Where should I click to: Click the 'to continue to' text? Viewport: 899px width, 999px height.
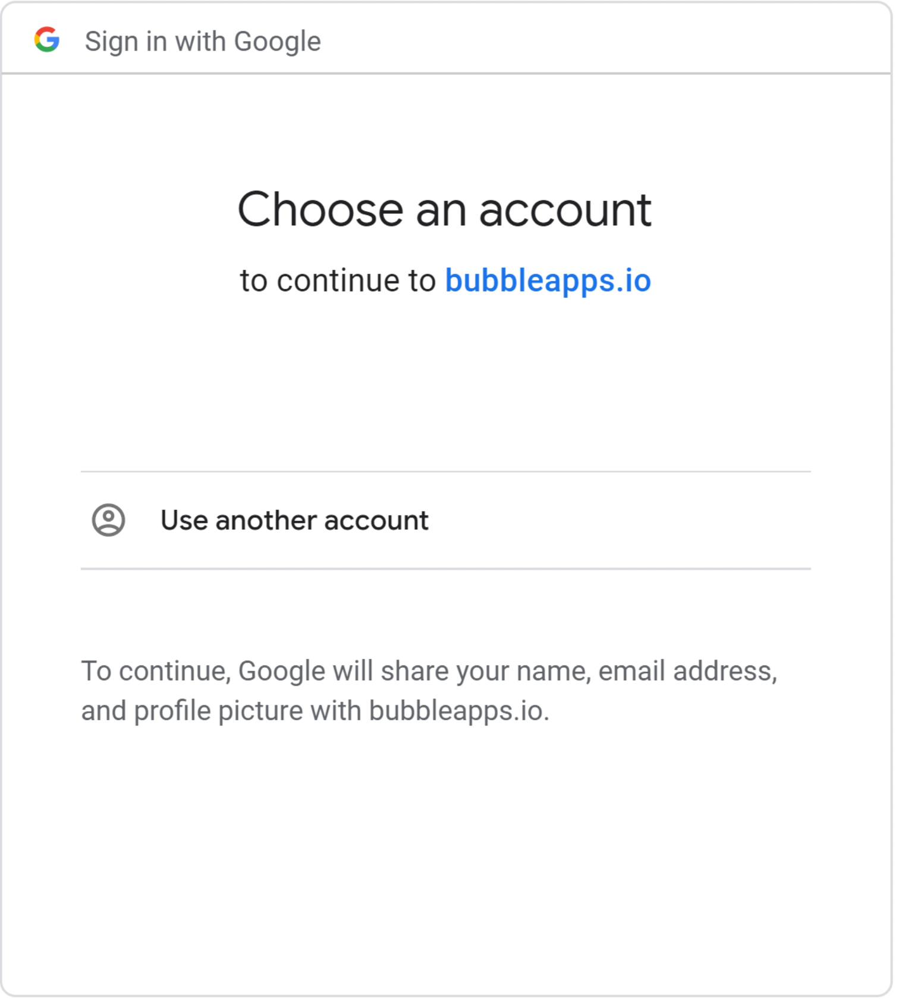tap(338, 280)
